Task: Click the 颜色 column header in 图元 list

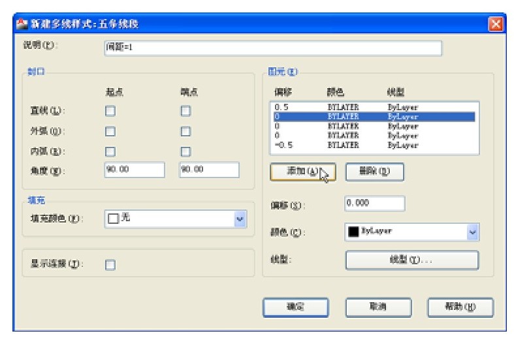Action: pos(335,92)
